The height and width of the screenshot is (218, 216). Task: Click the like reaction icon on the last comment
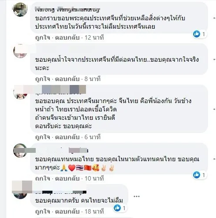tap(117, 208)
